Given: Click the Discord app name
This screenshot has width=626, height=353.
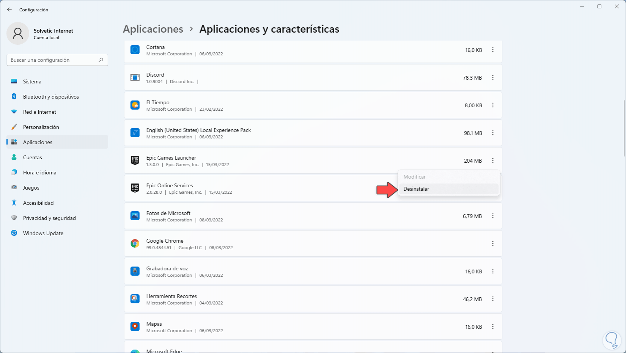Looking at the screenshot, I should tap(155, 75).
